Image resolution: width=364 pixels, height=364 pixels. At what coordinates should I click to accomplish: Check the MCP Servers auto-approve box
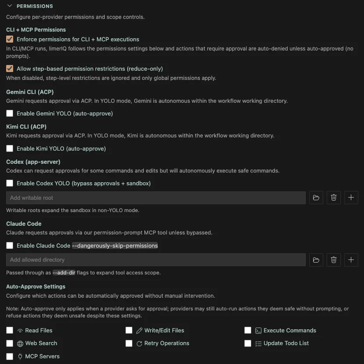point(10,357)
